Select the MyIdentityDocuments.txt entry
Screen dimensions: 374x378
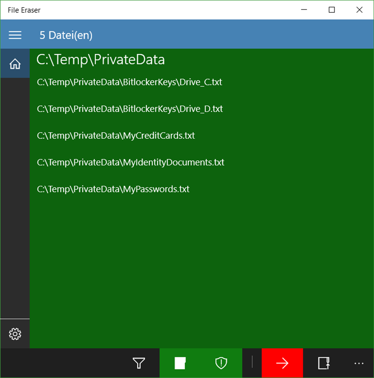tap(131, 162)
